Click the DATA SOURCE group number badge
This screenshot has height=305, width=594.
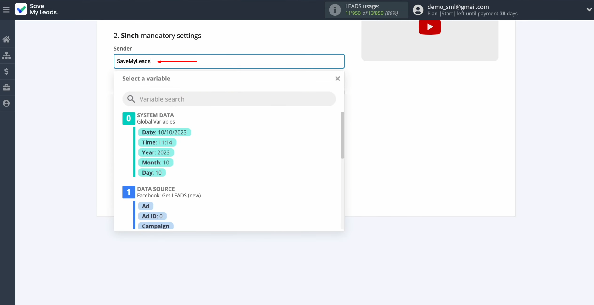128,192
